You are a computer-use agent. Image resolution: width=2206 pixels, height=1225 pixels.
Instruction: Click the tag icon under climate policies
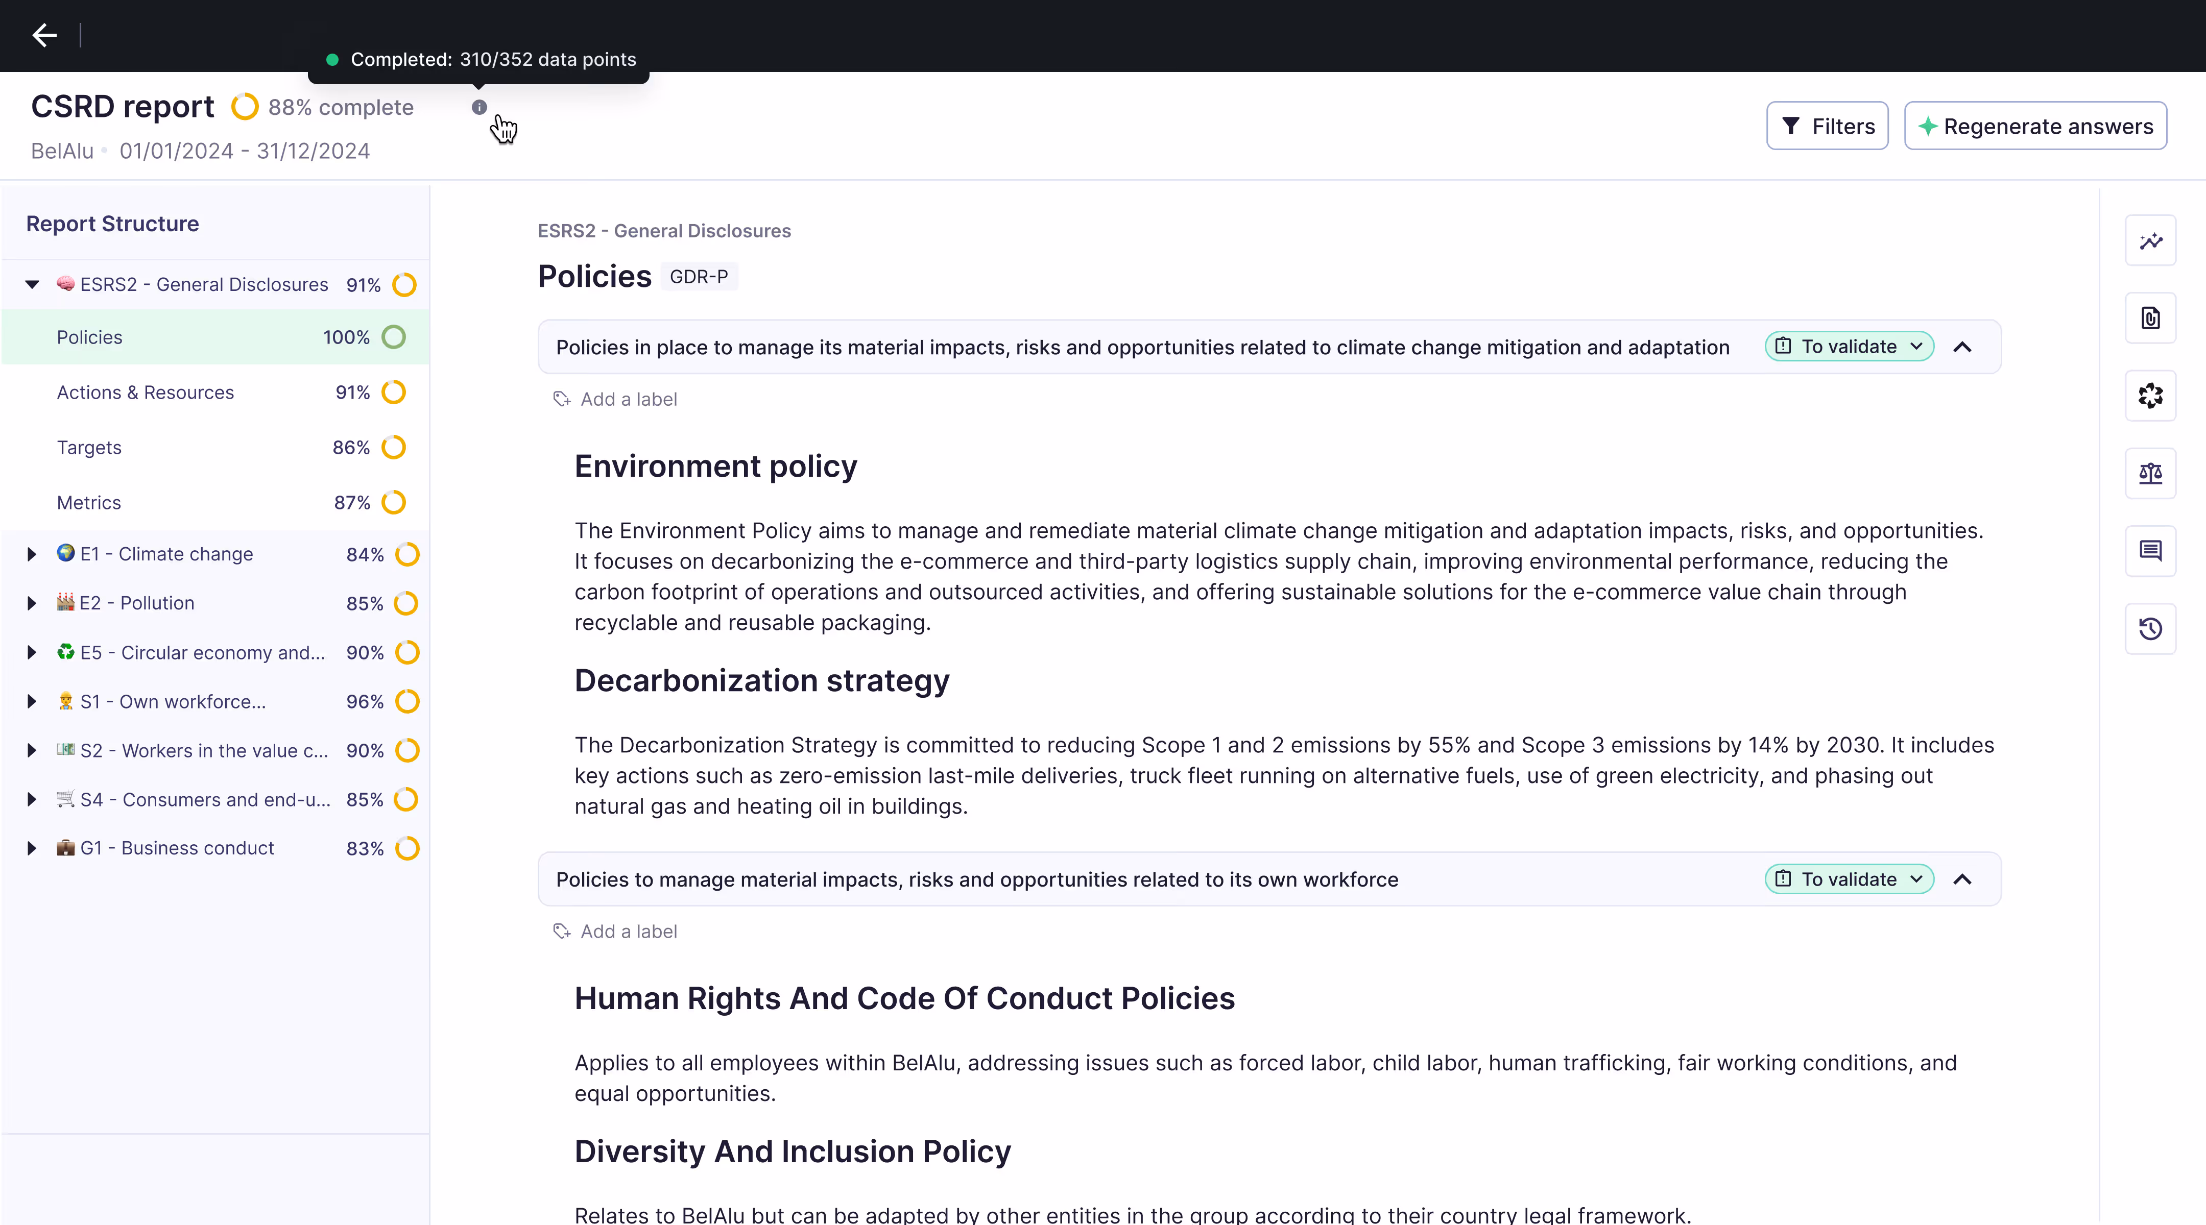(562, 399)
